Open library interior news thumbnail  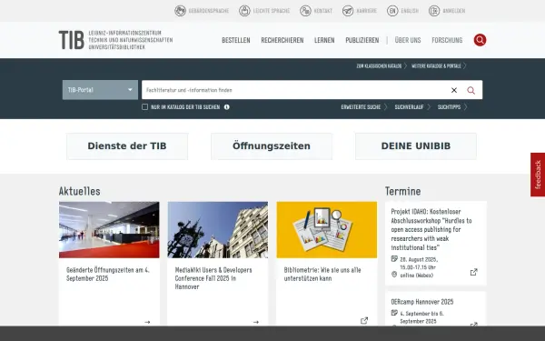pos(109,230)
